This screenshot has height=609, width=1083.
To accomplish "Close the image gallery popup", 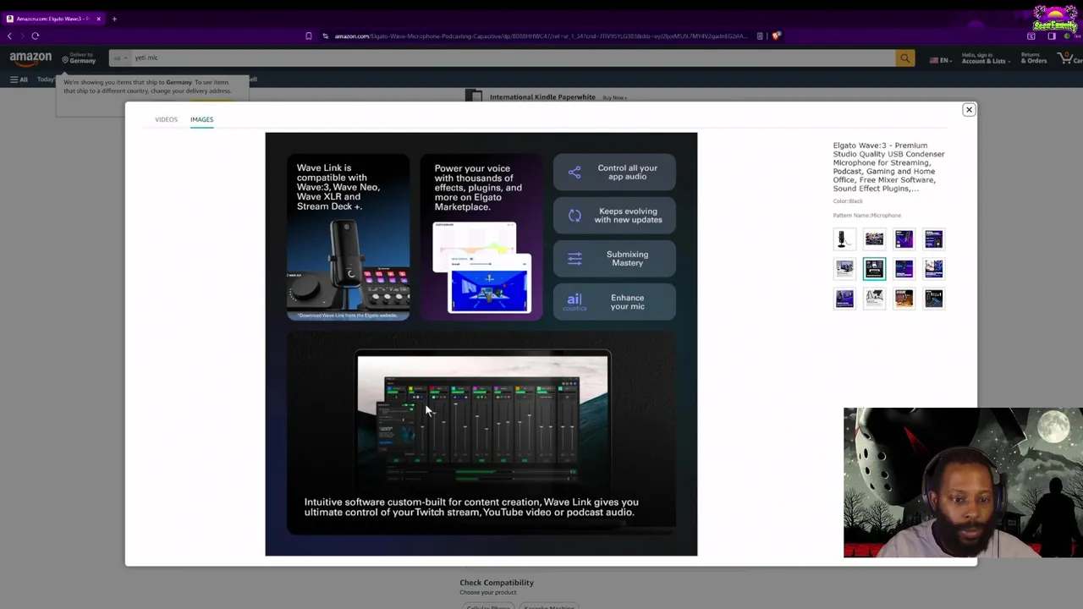I will point(969,110).
